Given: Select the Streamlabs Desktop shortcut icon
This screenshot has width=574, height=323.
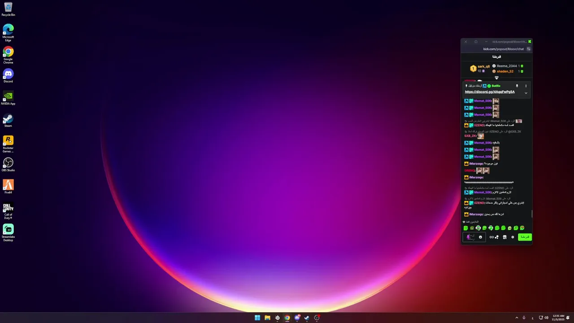Looking at the screenshot, I should click(x=8, y=233).
